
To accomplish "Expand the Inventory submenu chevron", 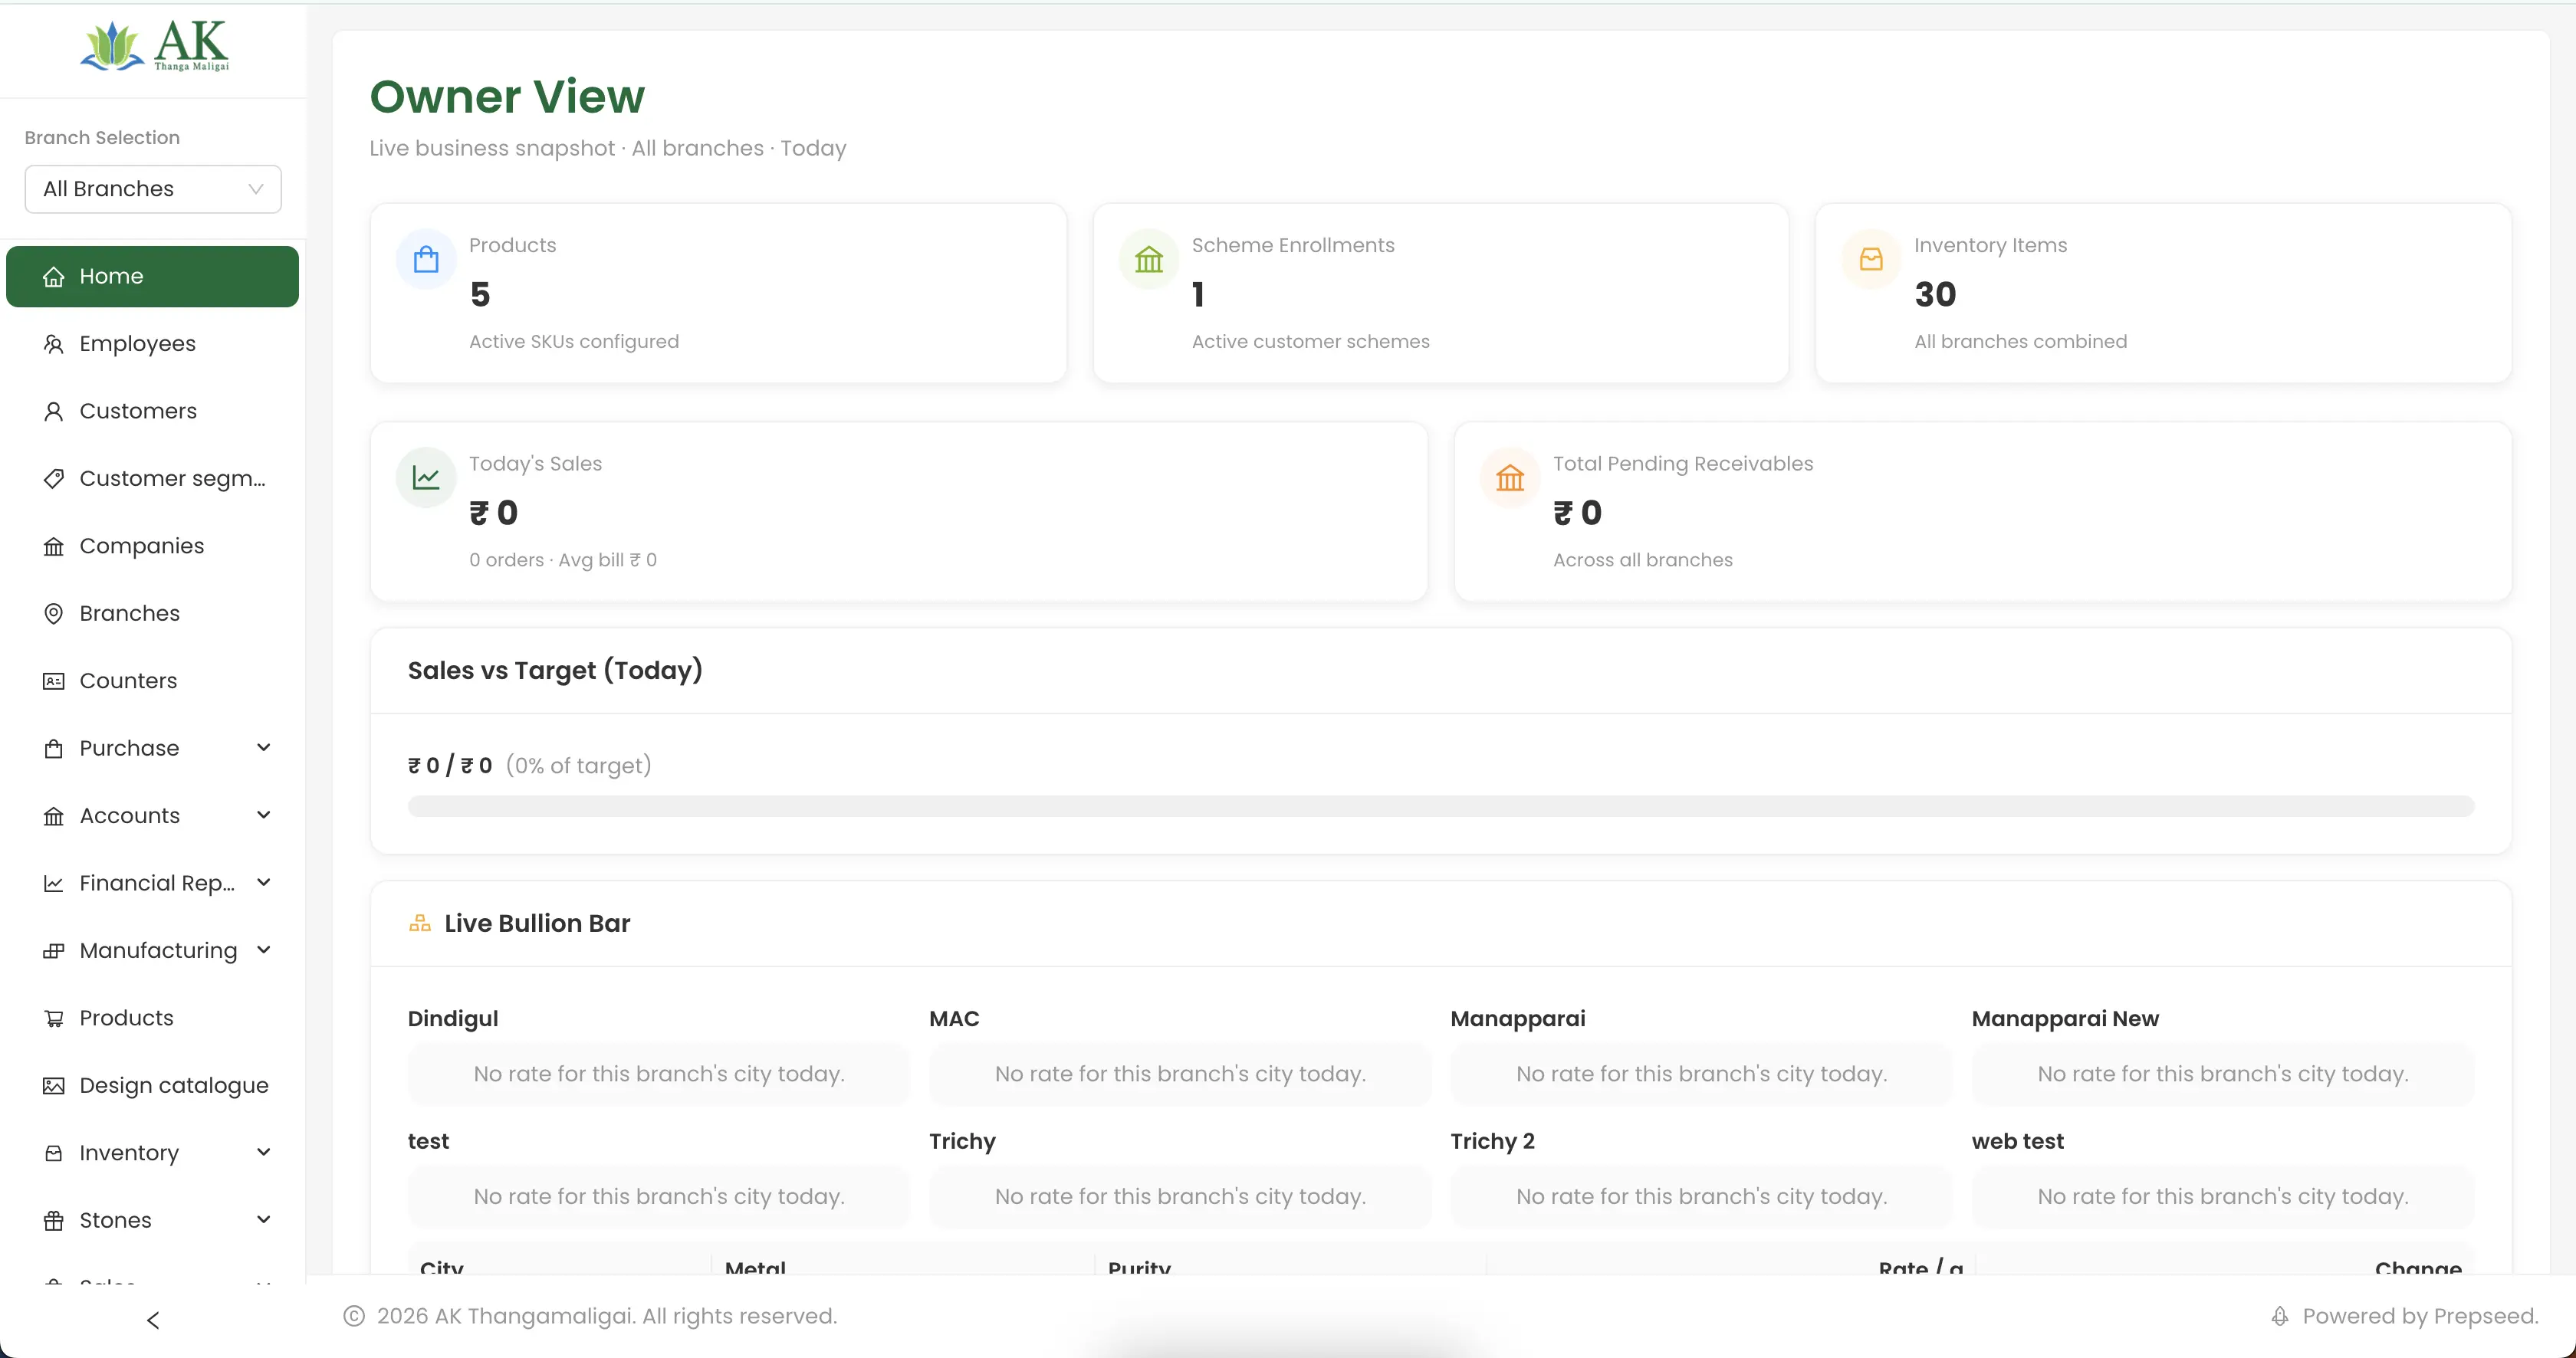I will point(264,1153).
